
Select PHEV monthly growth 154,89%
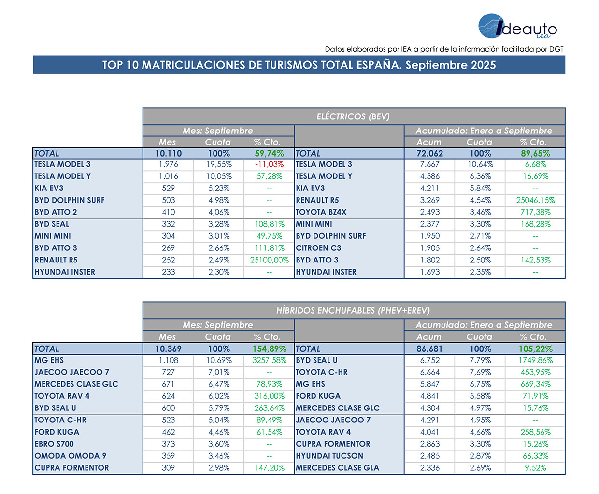pyautogui.click(x=269, y=349)
